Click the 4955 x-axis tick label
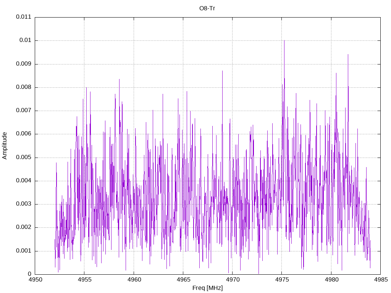 click(85, 280)
